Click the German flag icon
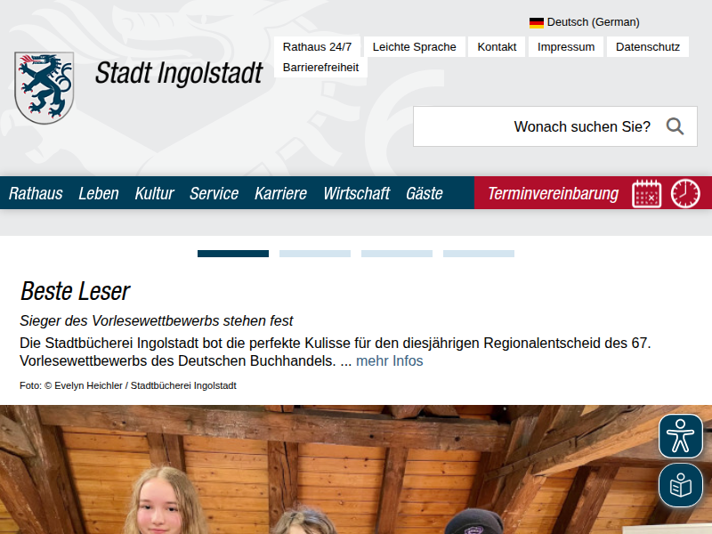712x534 pixels. [537, 22]
